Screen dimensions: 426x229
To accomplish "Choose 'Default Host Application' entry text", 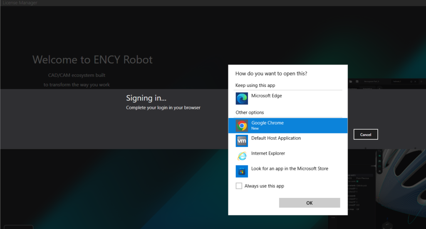I will [276, 138].
